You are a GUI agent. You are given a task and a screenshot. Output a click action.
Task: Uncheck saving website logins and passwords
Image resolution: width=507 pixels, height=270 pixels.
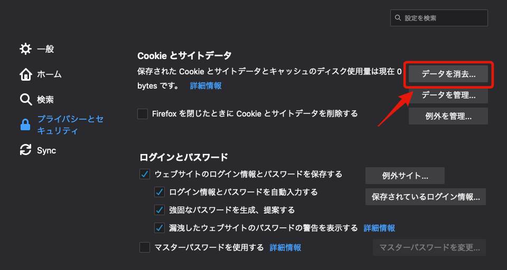point(145,174)
